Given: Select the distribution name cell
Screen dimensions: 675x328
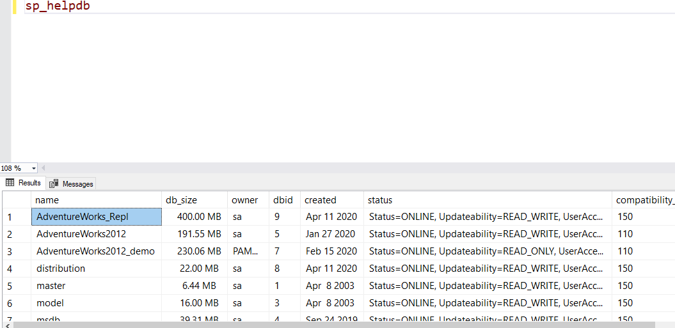Looking at the screenshot, I should point(97,269).
